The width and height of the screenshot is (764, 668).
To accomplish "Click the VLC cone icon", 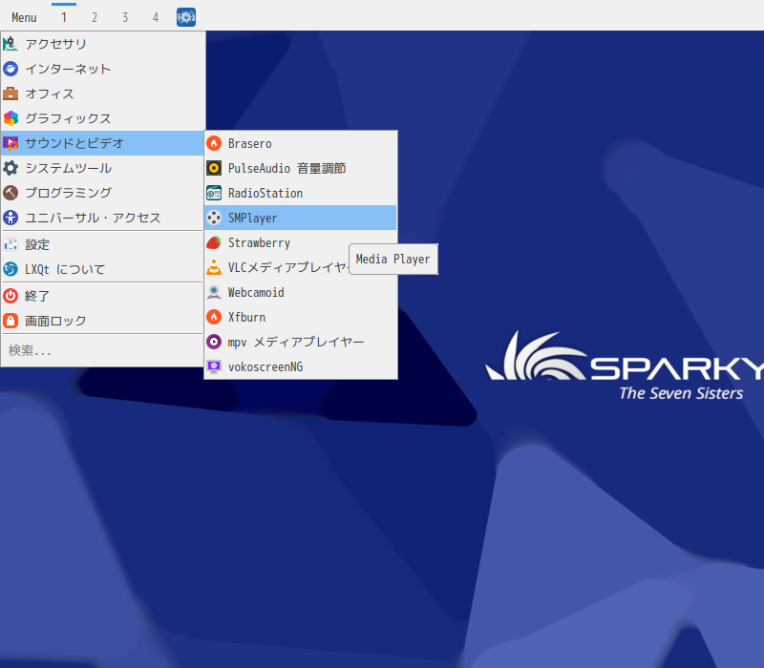I will coord(214,267).
